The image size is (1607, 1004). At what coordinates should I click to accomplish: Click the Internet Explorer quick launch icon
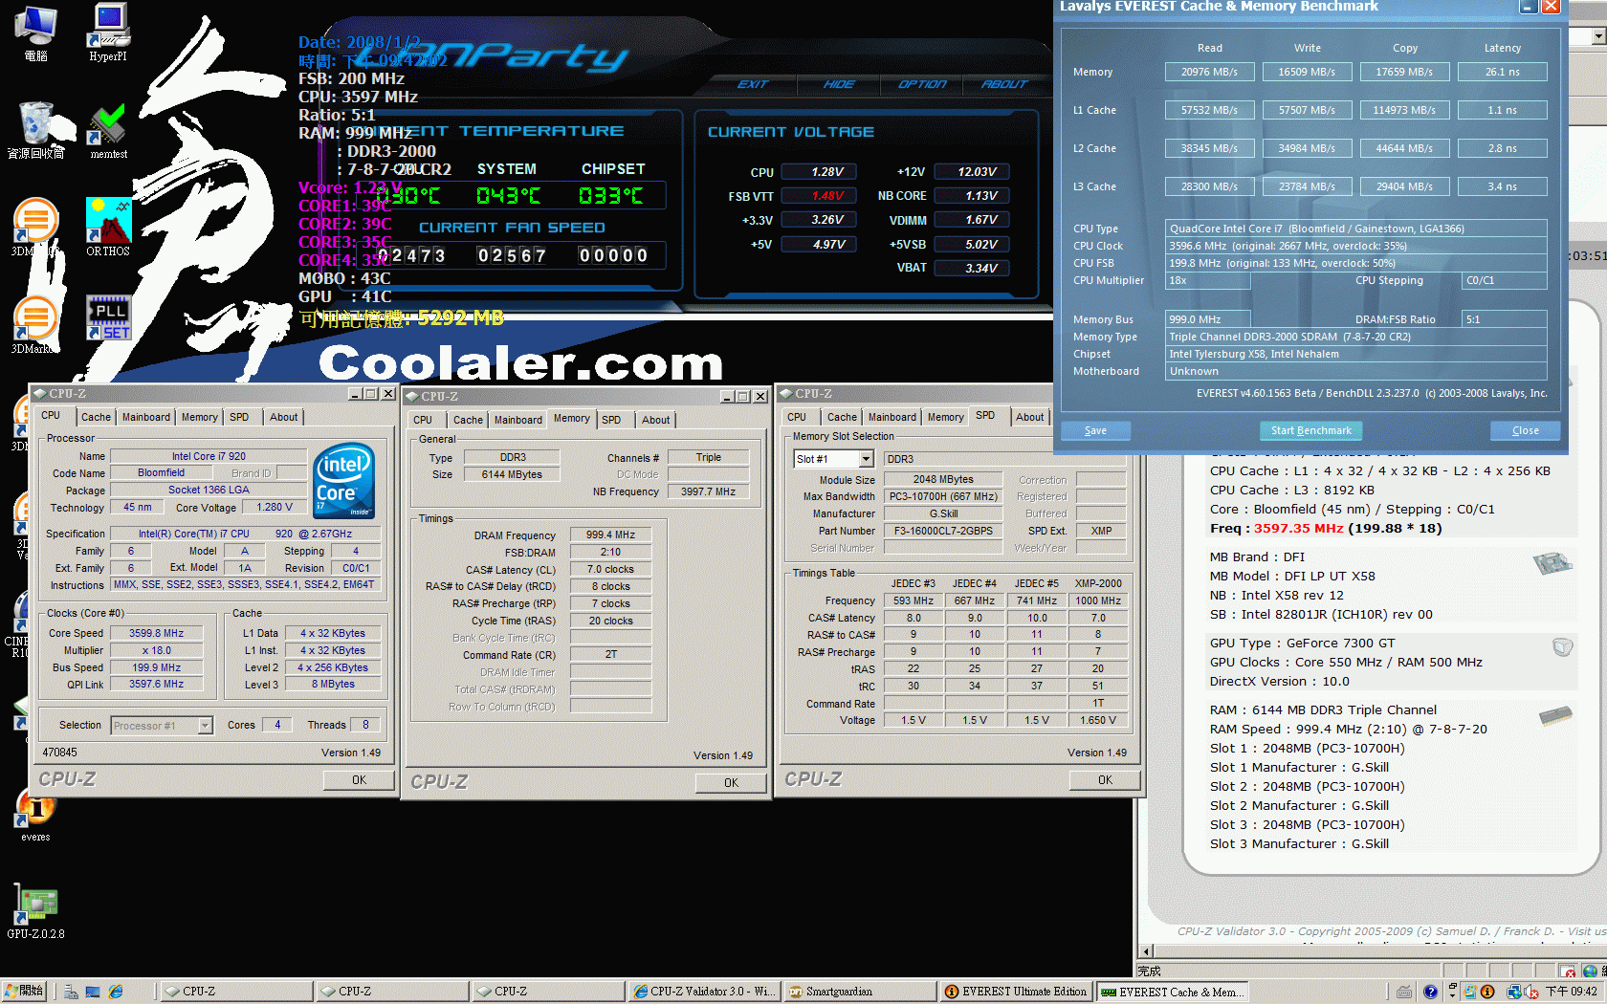coord(116,992)
